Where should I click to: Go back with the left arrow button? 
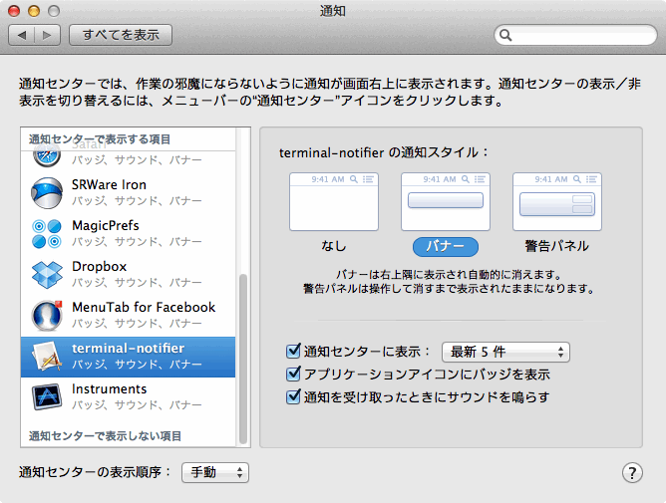click(x=22, y=35)
